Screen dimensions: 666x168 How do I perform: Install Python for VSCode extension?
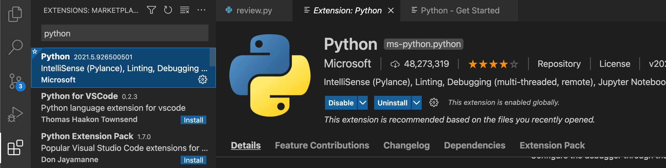pos(193,120)
